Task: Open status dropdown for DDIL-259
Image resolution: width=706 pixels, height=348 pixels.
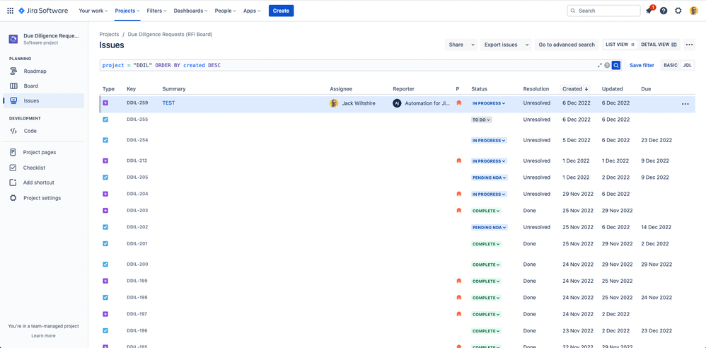Action: point(489,103)
